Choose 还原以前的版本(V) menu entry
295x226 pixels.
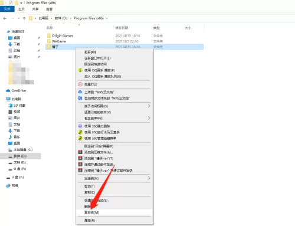(97, 112)
